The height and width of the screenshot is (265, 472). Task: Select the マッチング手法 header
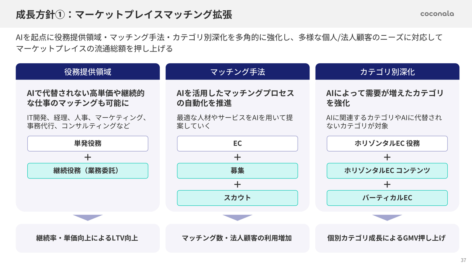[x=237, y=72]
